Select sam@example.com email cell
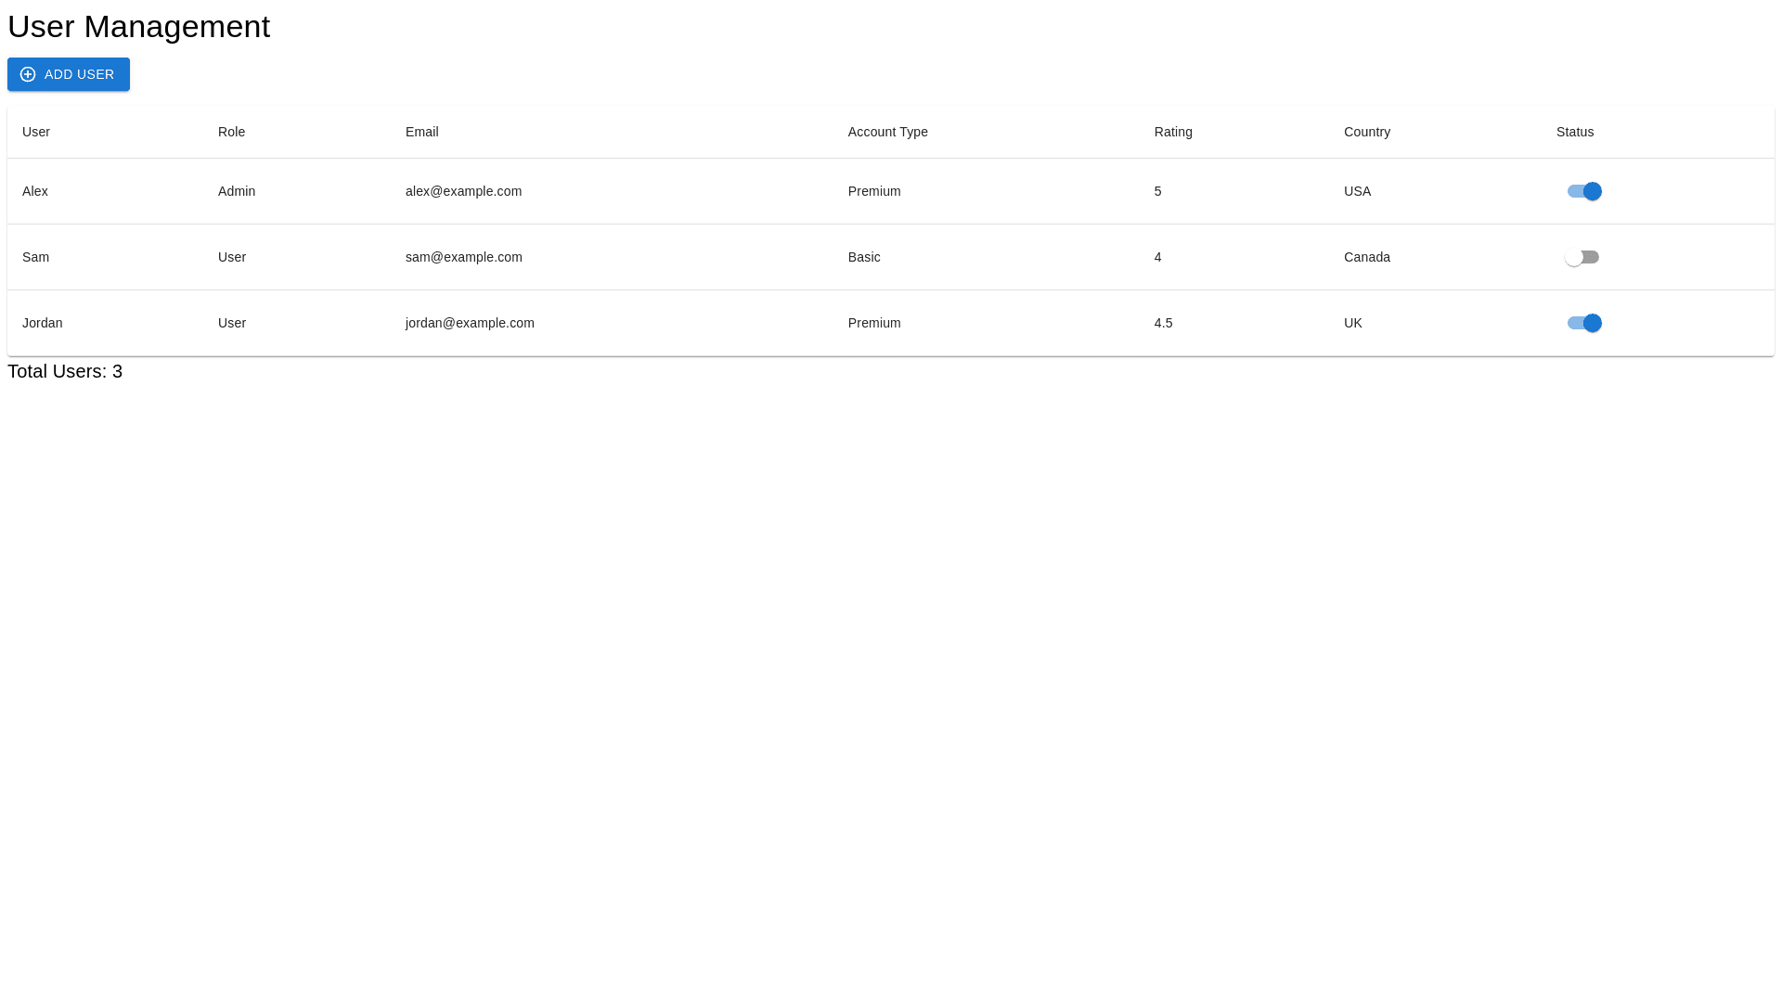The image size is (1782, 1002). 463,257
